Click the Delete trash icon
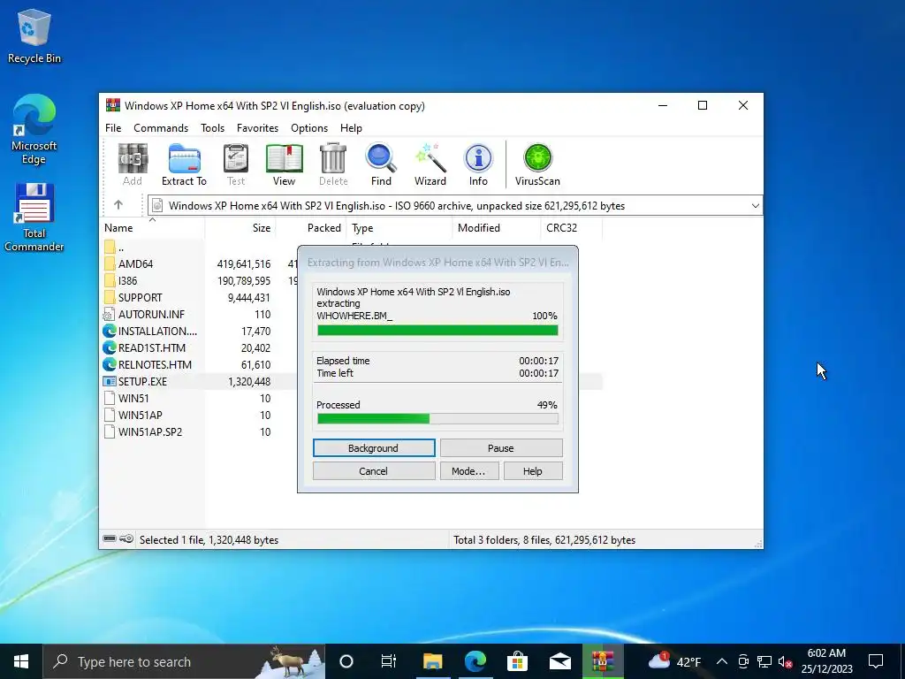The image size is (905, 679). point(333,164)
